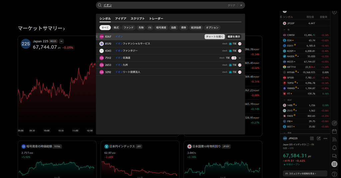Toggle the 株式 filter chip

[116, 28]
